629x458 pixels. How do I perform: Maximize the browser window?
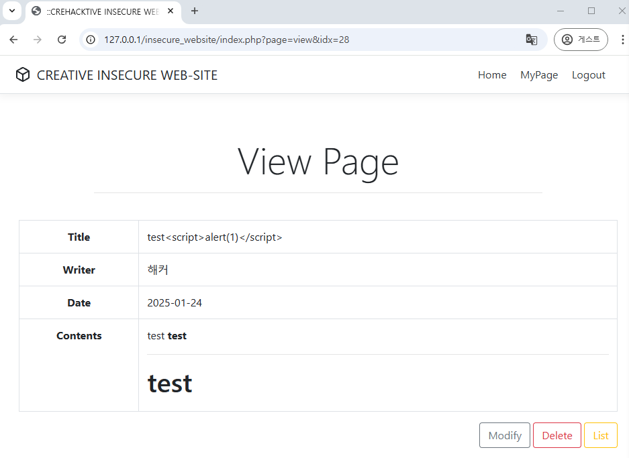click(591, 11)
